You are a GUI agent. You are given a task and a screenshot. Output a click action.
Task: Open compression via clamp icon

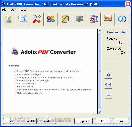[94, 19]
